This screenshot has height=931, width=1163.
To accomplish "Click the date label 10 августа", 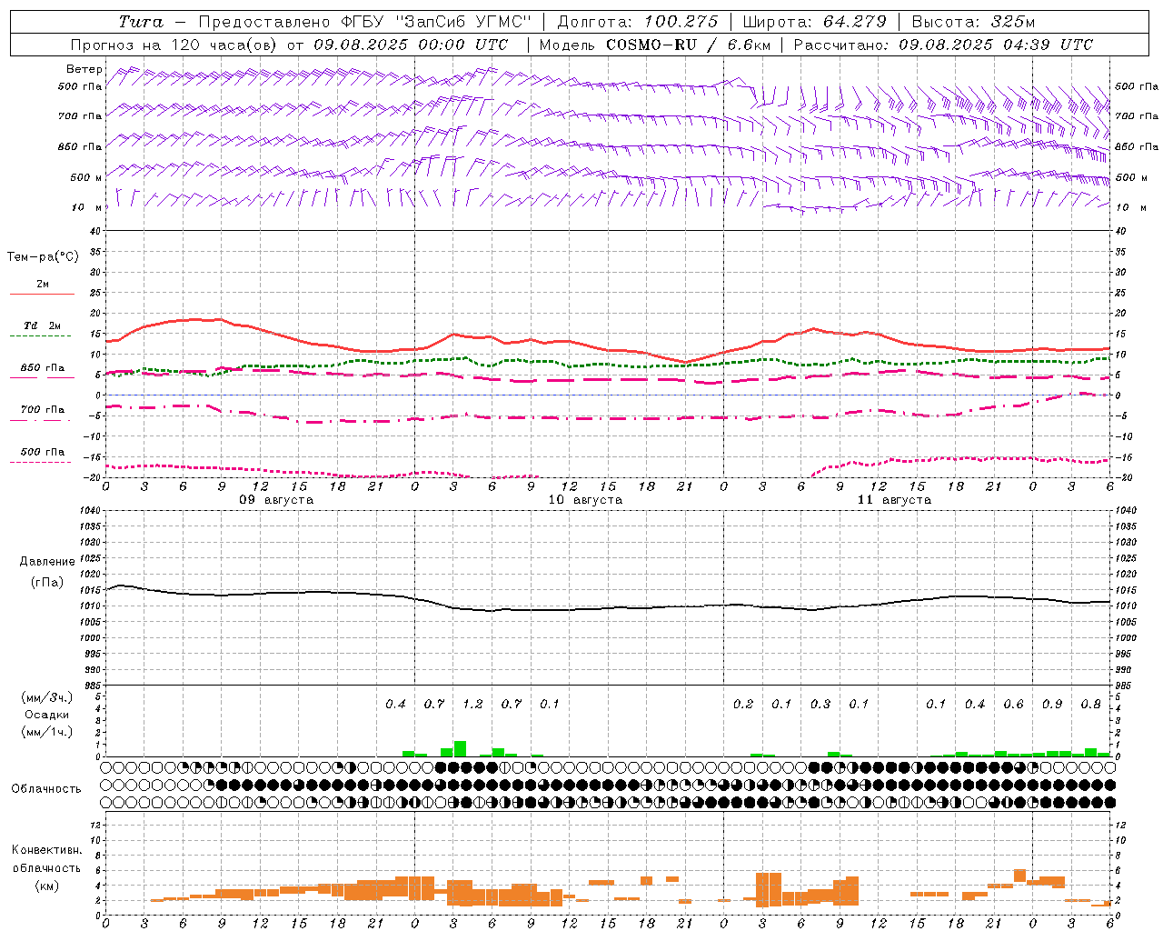I will (x=585, y=500).
